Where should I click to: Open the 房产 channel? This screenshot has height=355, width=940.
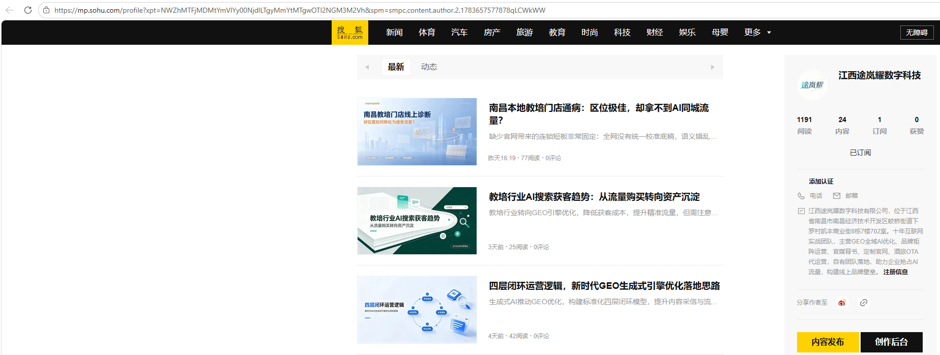coord(492,33)
